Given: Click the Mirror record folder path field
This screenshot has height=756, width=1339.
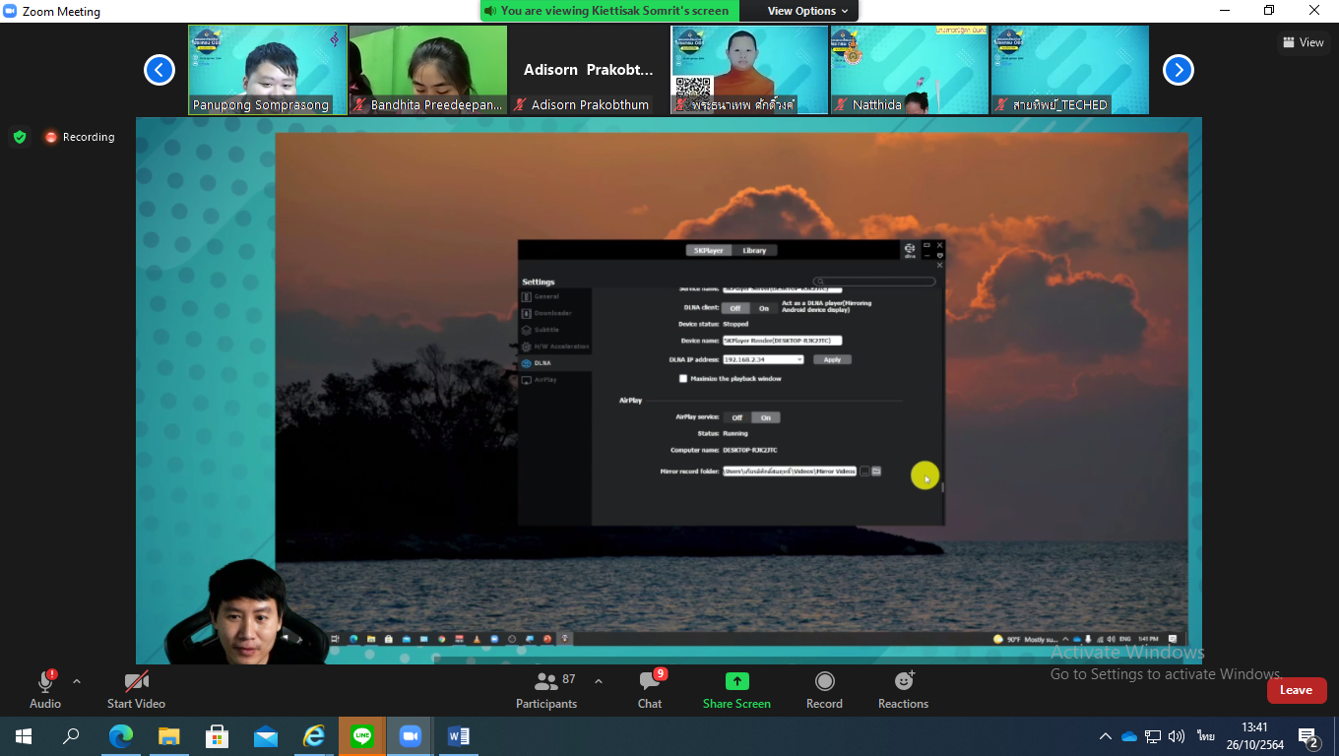Looking at the screenshot, I should [x=790, y=472].
